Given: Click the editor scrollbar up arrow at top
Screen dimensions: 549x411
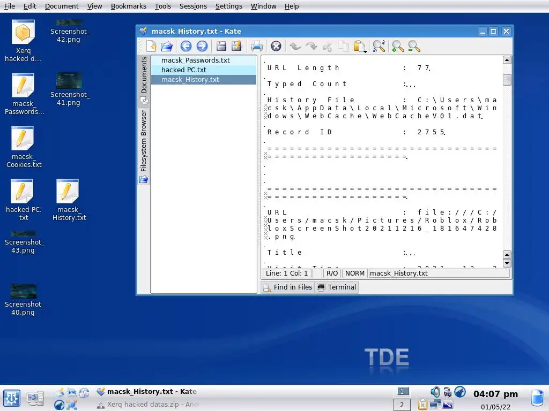Looking at the screenshot, I should pos(507,60).
